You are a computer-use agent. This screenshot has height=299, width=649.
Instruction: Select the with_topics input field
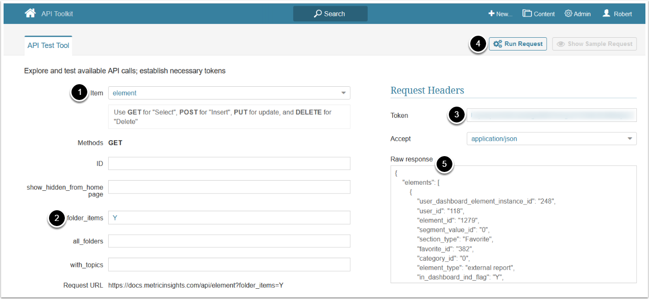coord(229,264)
